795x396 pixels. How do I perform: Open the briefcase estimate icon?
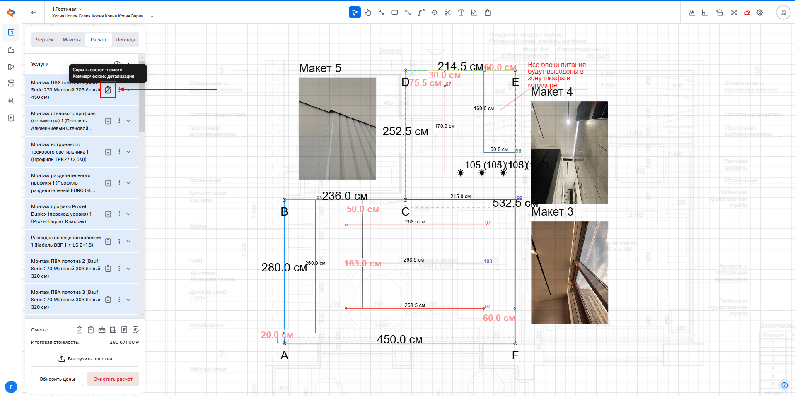[x=102, y=330]
